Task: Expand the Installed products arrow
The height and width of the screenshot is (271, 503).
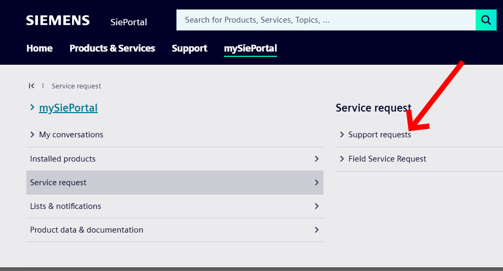Action: pos(317,158)
